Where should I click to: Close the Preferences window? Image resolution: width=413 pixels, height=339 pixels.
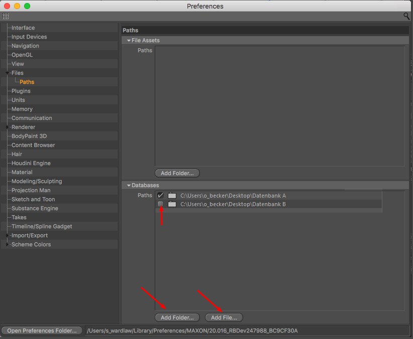coord(7,6)
